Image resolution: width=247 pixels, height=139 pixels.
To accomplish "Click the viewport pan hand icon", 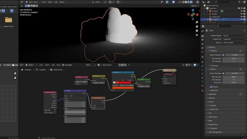I will point(197,27).
